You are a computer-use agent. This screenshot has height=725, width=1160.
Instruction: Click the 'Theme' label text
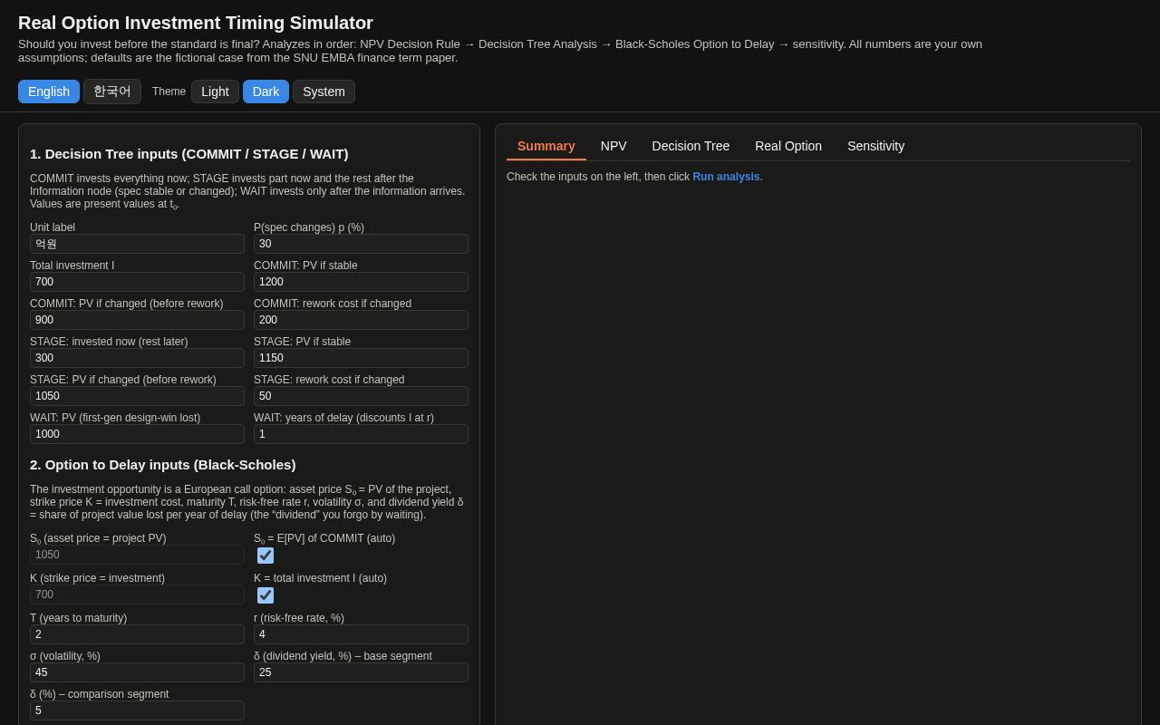tap(169, 92)
